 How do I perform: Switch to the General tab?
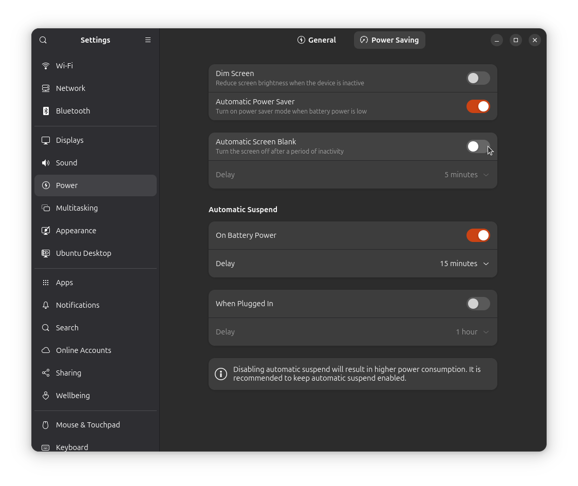[316, 40]
